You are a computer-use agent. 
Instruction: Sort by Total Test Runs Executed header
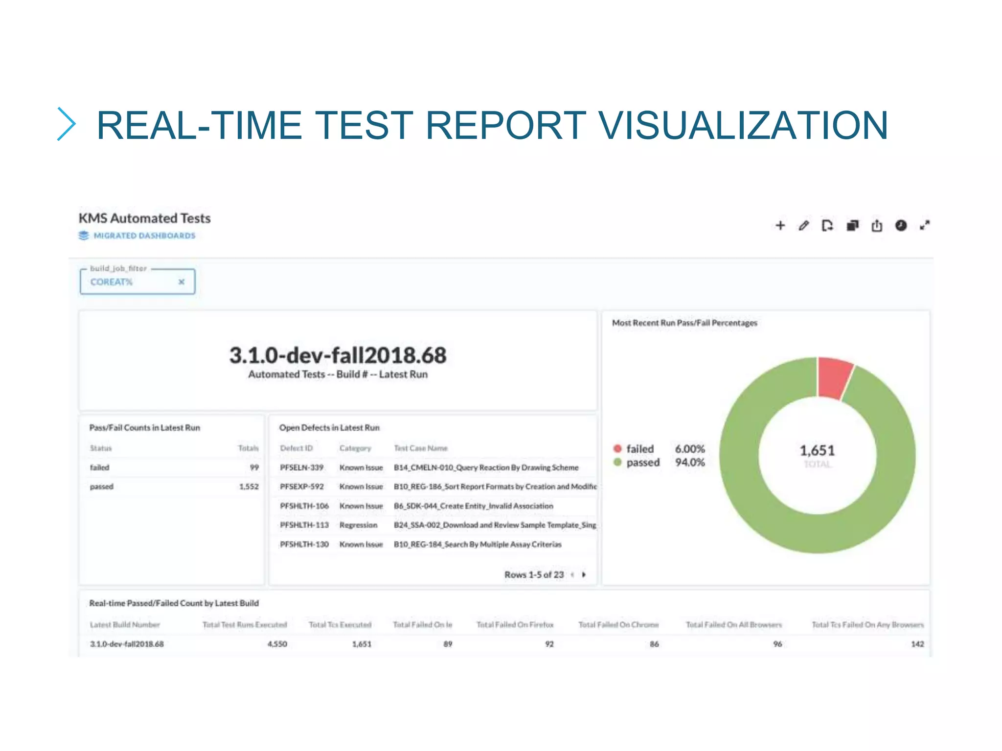point(245,625)
